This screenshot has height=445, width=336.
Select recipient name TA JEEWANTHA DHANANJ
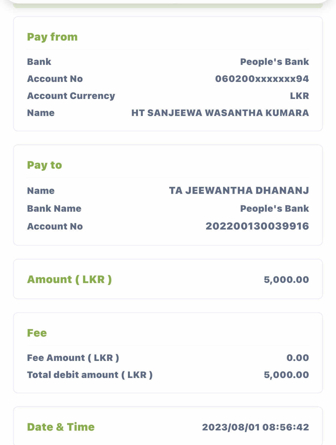coord(239,191)
